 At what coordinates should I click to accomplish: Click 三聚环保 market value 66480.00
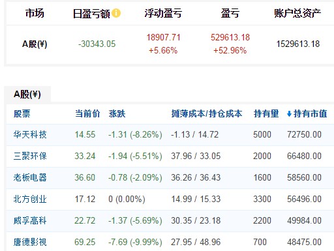[x=304, y=156]
